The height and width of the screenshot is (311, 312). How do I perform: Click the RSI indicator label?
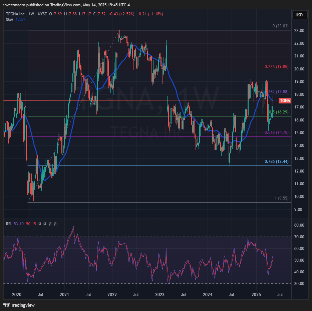tap(9, 224)
